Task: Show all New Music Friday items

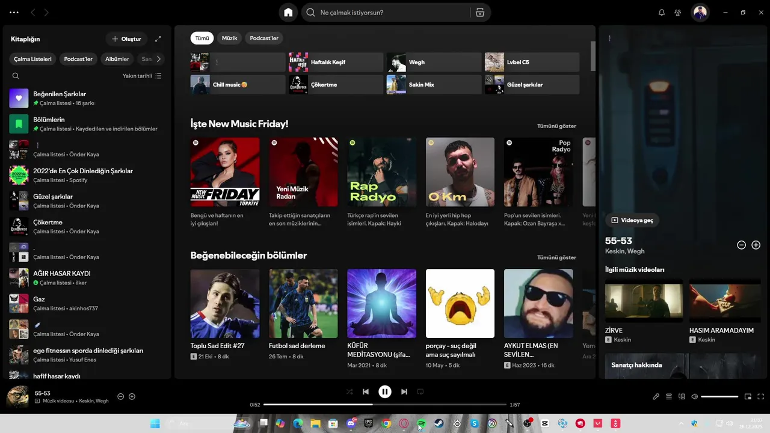Action: coord(556,126)
